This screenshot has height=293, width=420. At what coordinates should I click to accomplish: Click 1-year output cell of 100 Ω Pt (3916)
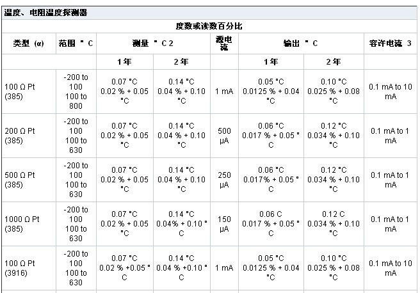point(271,268)
